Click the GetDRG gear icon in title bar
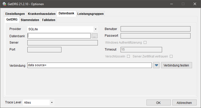 pos(4,4)
